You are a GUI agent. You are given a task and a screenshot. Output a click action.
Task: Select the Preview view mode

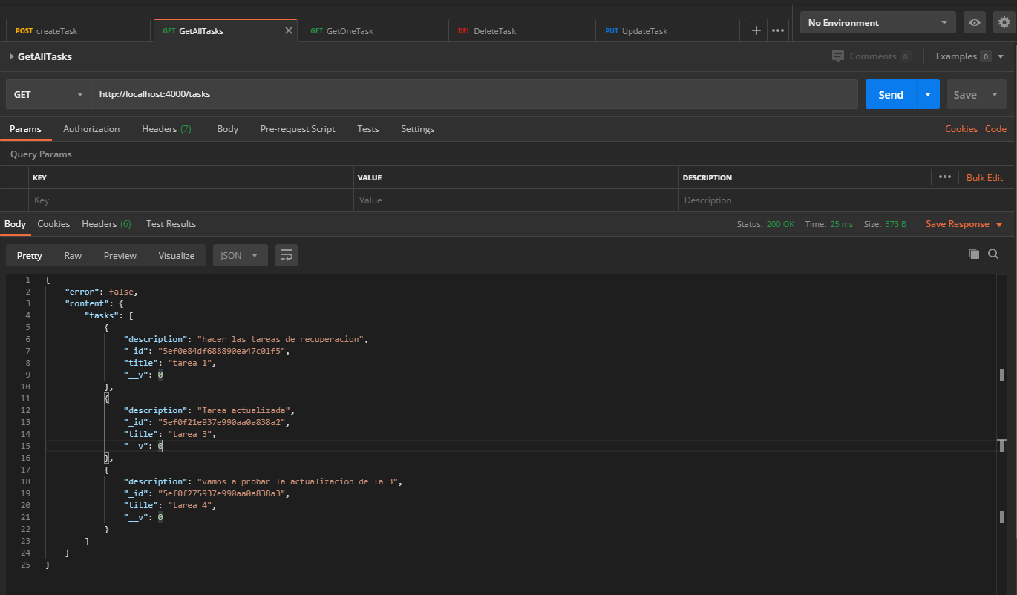pyautogui.click(x=120, y=255)
